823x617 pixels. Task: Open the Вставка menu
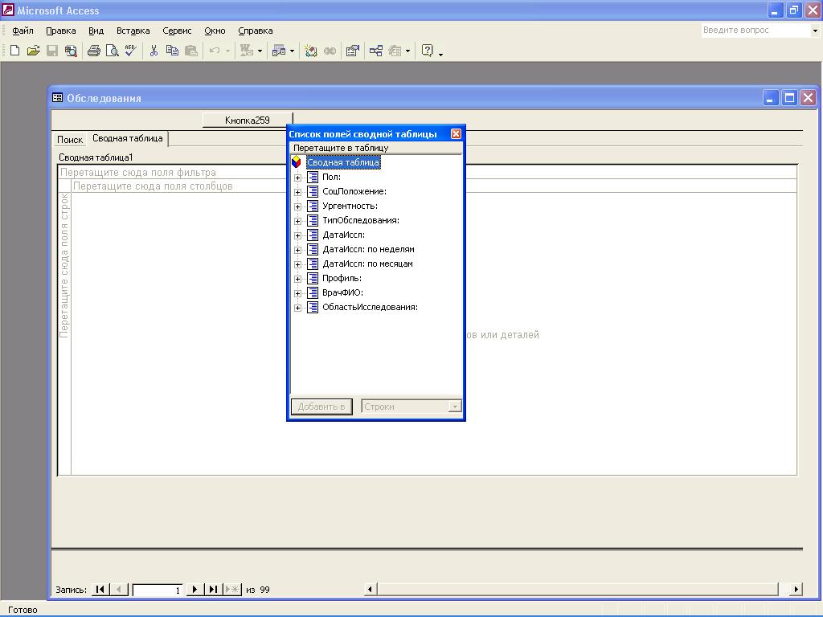click(x=133, y=31)
